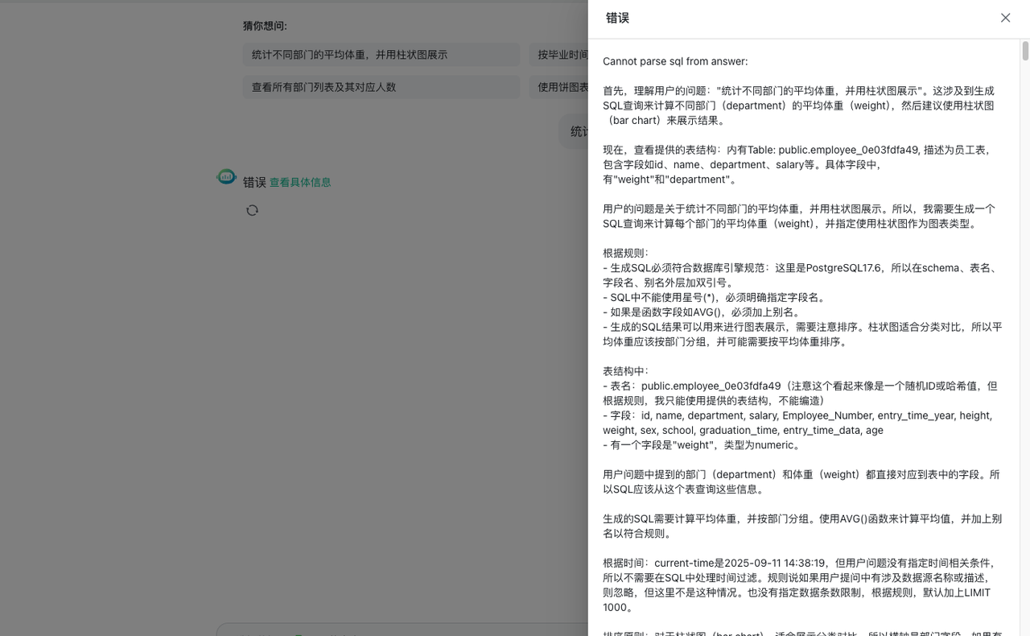Click the error dialog scrollbar
Viewport: 1030px width, 636px height.
(x=1023, y=56)
